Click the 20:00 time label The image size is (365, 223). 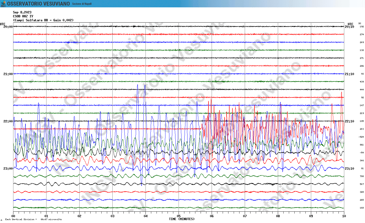pyautogui.click(x=8, y=27)
